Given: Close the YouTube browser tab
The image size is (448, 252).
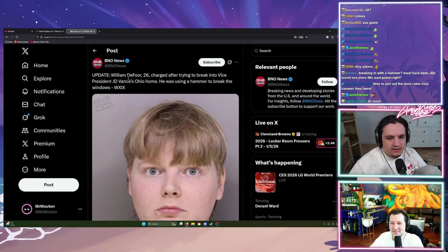Looking at the screenshot, I should tap(32, 31).
